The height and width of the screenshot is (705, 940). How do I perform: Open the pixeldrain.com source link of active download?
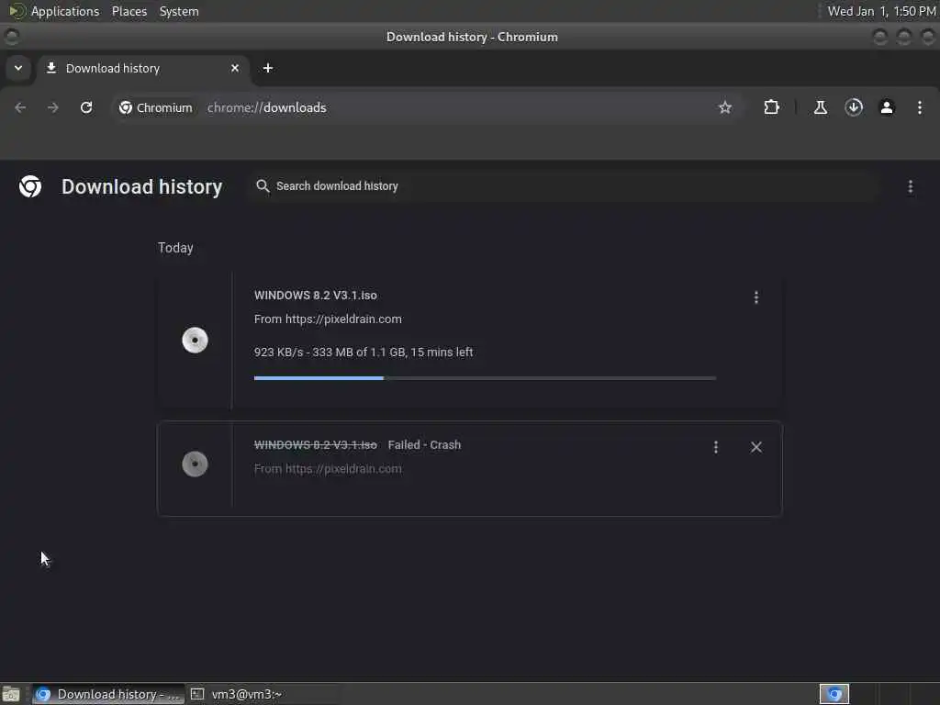pyautogui.click(x=343, y=319)
